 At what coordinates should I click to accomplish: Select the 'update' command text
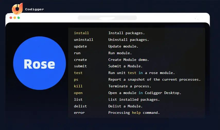pyautogui.click(x=80, y=47)
